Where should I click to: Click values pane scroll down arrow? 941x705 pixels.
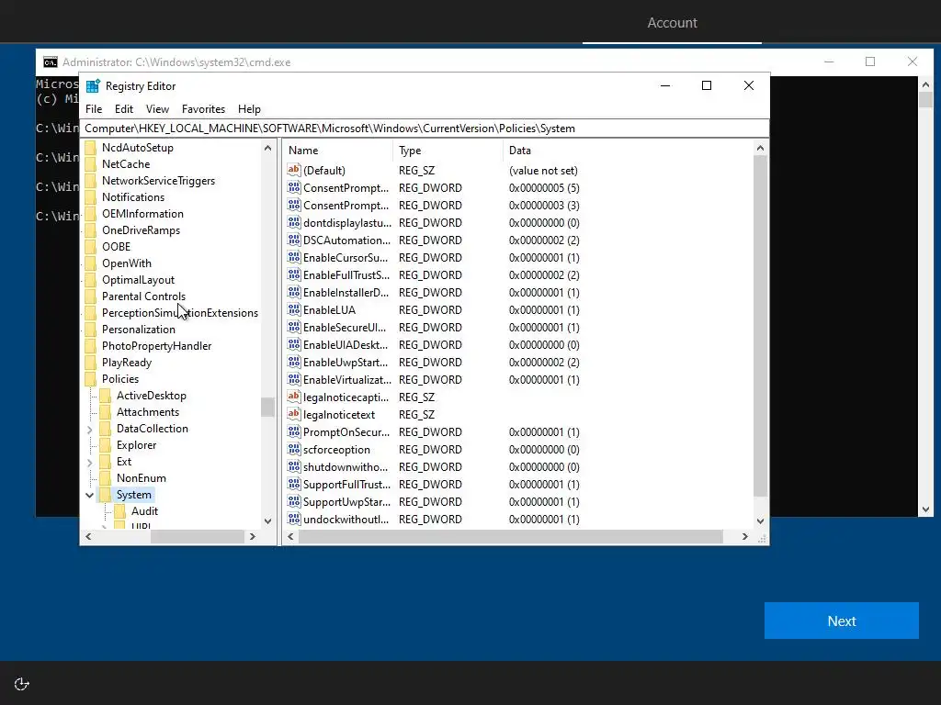coord(760,521)
